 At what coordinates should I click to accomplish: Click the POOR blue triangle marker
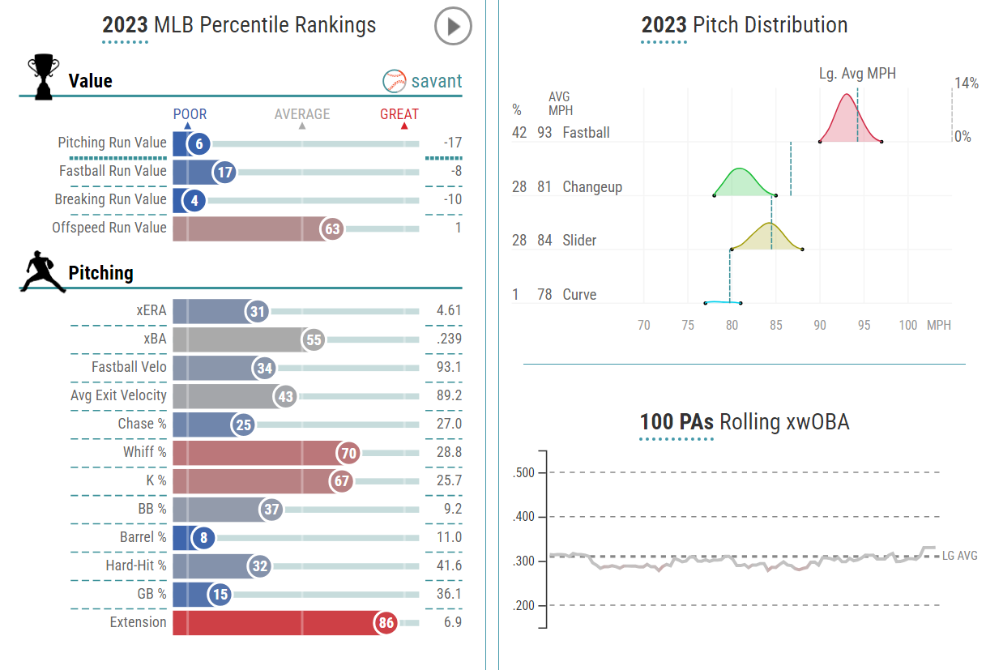188,126
